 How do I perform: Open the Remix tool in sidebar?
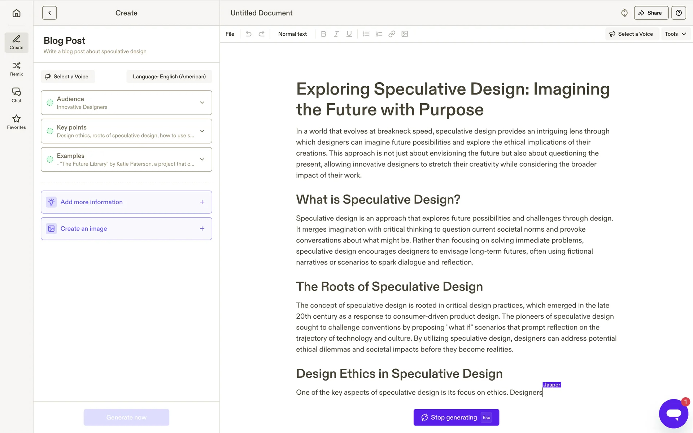tap(16, 69)
